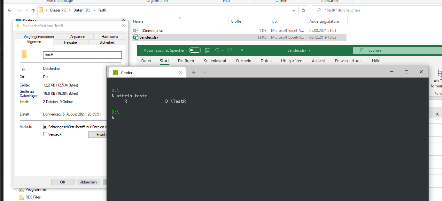Click Excel's redo arrow
Image resolution: width=442 pixels, height=201 pixels.
click(229, 50)
